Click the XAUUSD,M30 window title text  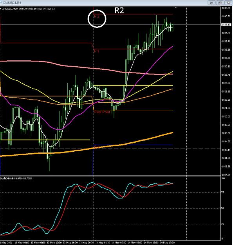click(12, 3)
